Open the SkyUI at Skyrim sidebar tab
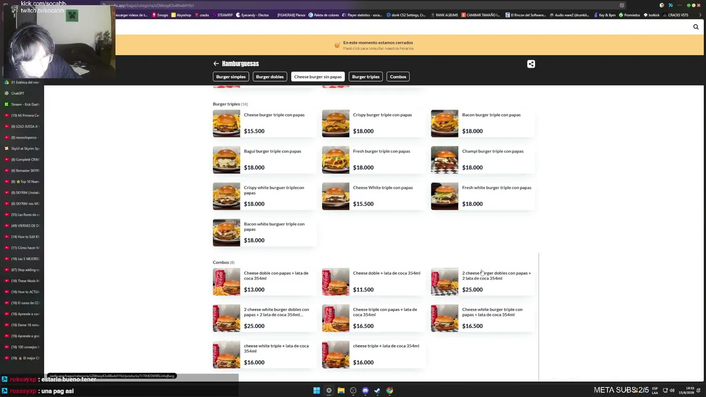 (22, 148)
